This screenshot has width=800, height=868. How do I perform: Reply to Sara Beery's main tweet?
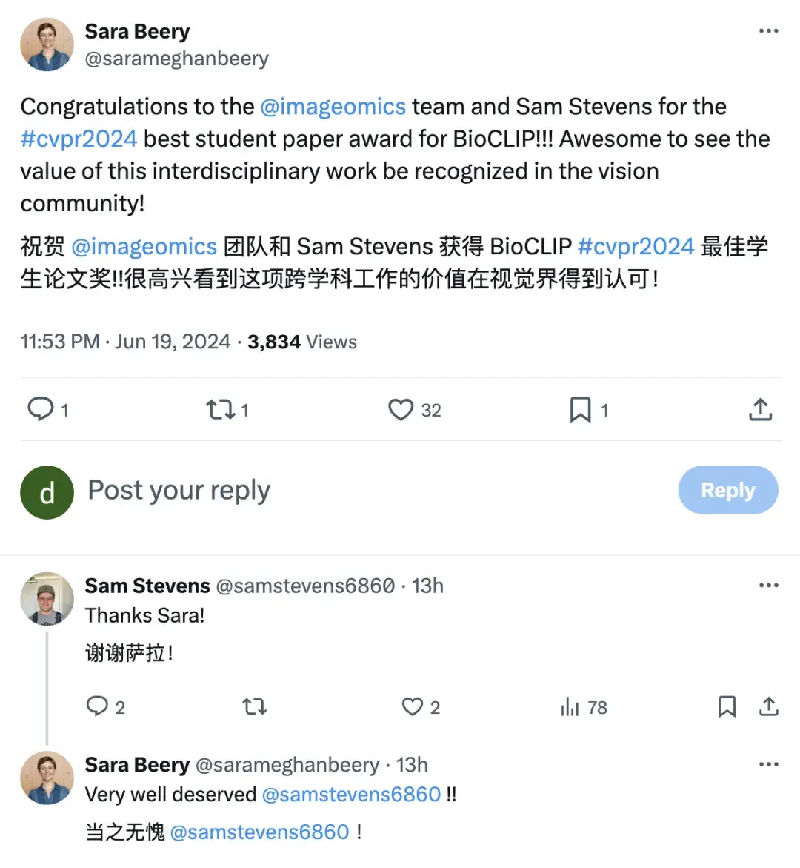[x=41, y=408]
